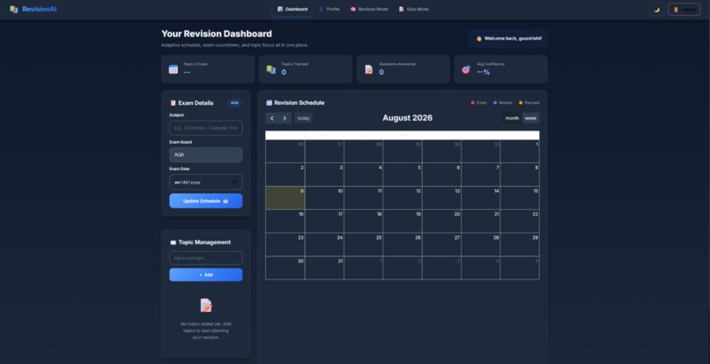Click the purple Review legend dot
Screen dimensions: 710x364
495,103
